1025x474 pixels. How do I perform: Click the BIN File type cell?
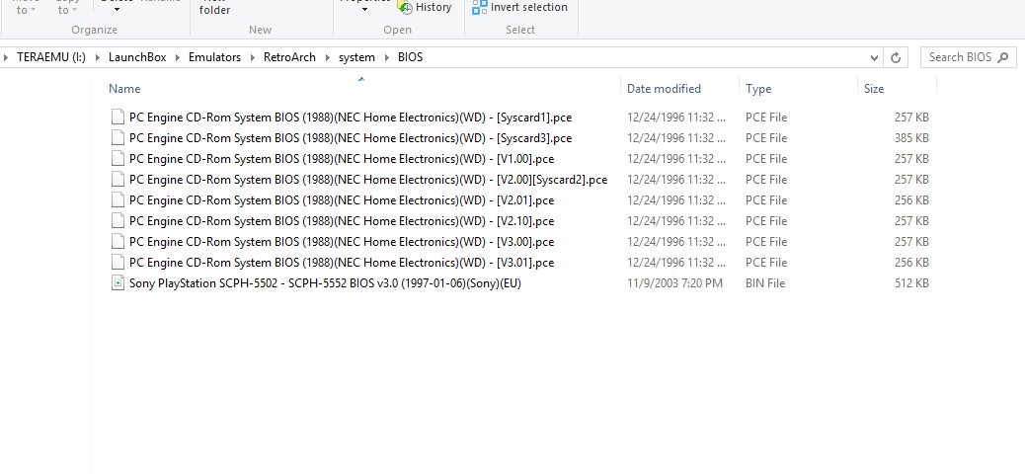(765, 283)
